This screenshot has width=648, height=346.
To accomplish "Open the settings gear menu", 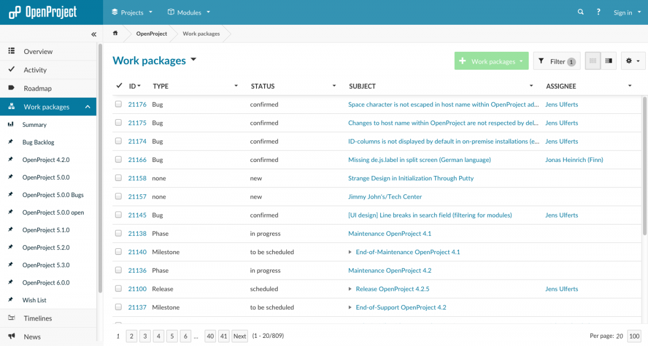I will (632, 61).
